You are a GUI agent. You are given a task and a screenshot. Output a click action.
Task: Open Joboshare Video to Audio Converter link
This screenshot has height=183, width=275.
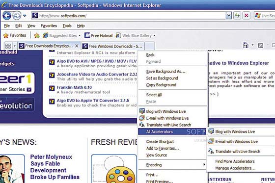[97, 74]
